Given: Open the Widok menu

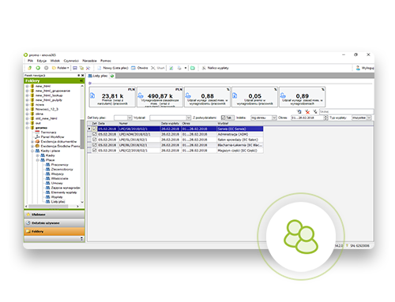Looking at the screenshot, I should coord(55,61).
